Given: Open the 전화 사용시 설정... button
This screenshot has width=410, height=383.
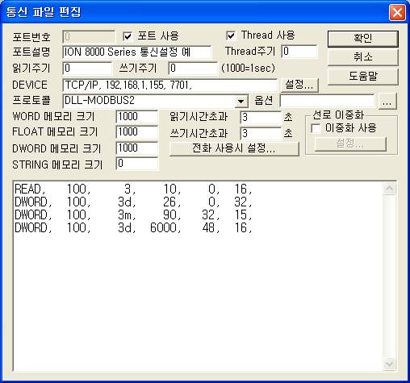Looking at the screenshot, I should (x=234, y=148).
